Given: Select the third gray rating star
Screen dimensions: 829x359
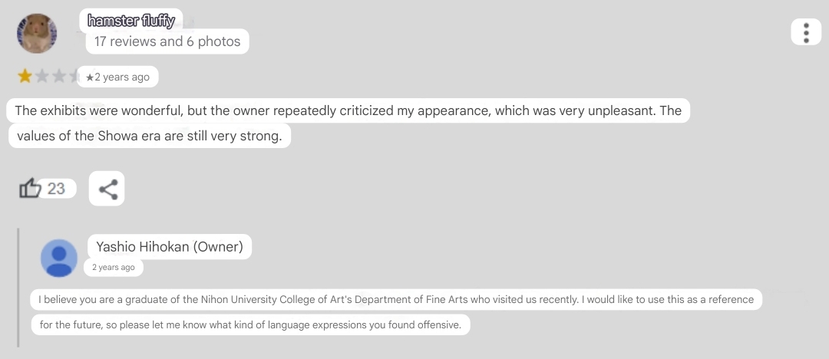Looking at the screenshot, I should tap(59, 77).
